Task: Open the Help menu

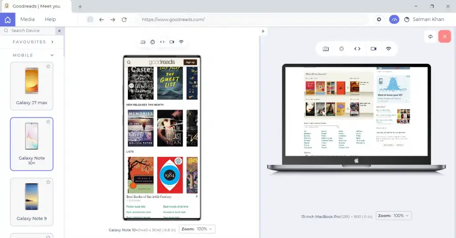Action: click(x=50, y=20)
